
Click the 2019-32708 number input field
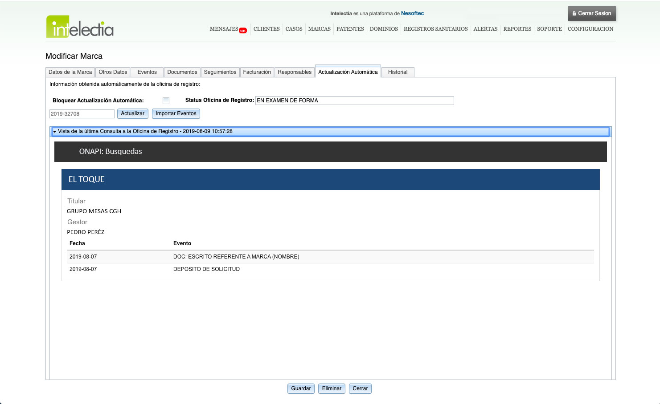(82, 114)
